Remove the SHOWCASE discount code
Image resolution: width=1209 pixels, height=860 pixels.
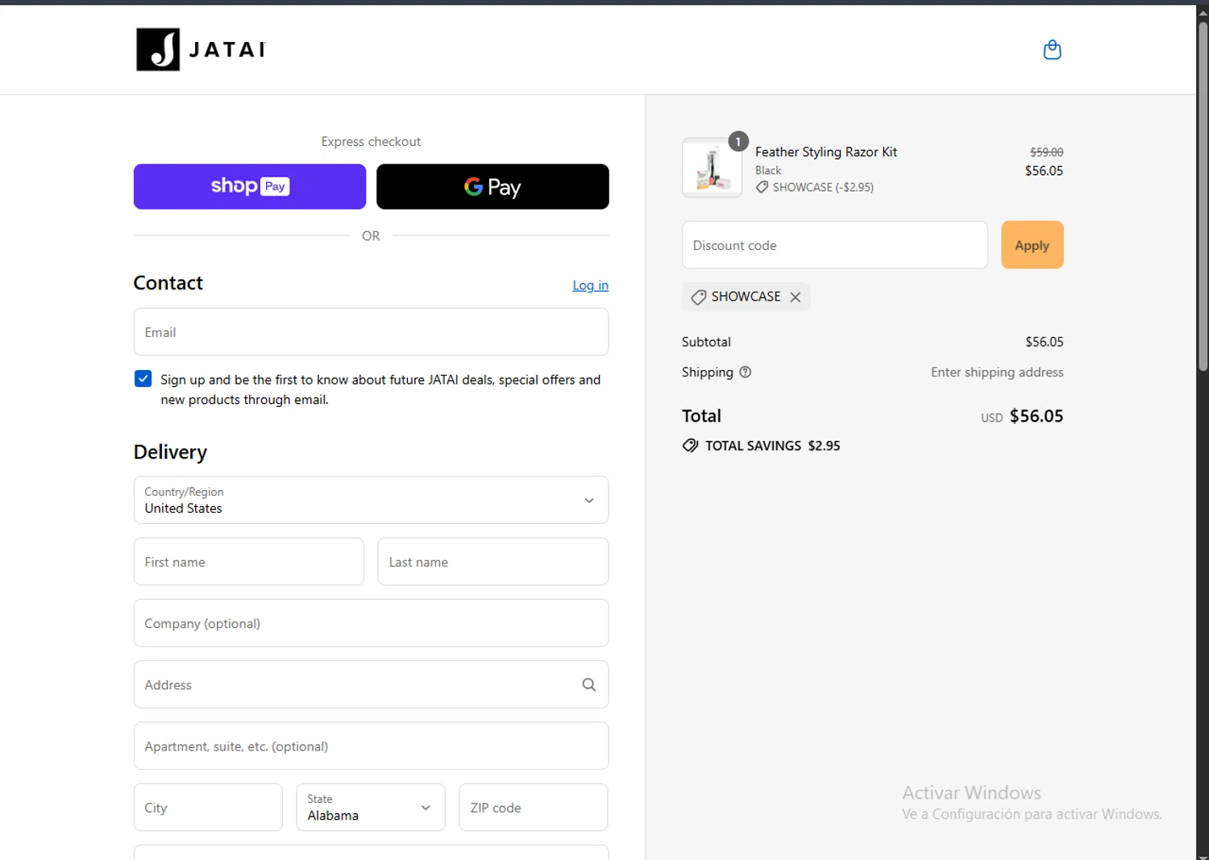[x=796, y=297]
